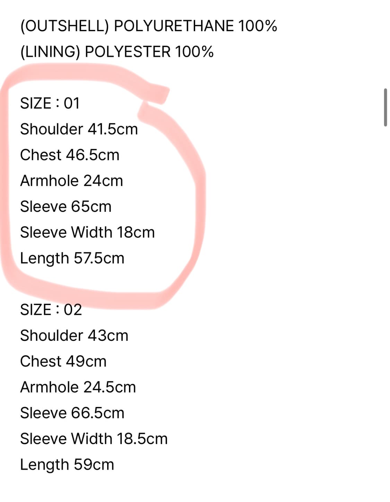This screenshot has height=502, width=390.
Task: Click the POLYESTER 100% text
Action: pyautogui.click(x=149, y=52)
